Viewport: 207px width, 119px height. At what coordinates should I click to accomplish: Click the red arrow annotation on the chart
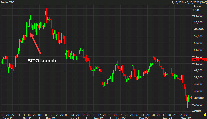coord(35,43)
